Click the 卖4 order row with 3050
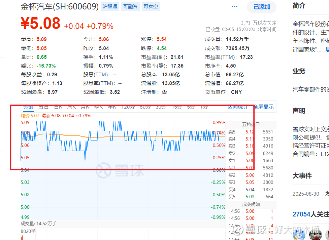 click(251, 139)
